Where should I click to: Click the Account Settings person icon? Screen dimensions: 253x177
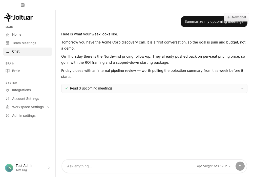[x=8, y=99]
